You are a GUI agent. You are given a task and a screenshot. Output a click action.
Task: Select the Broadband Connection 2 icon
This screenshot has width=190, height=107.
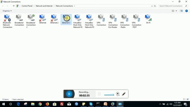(x=31, y=21)
